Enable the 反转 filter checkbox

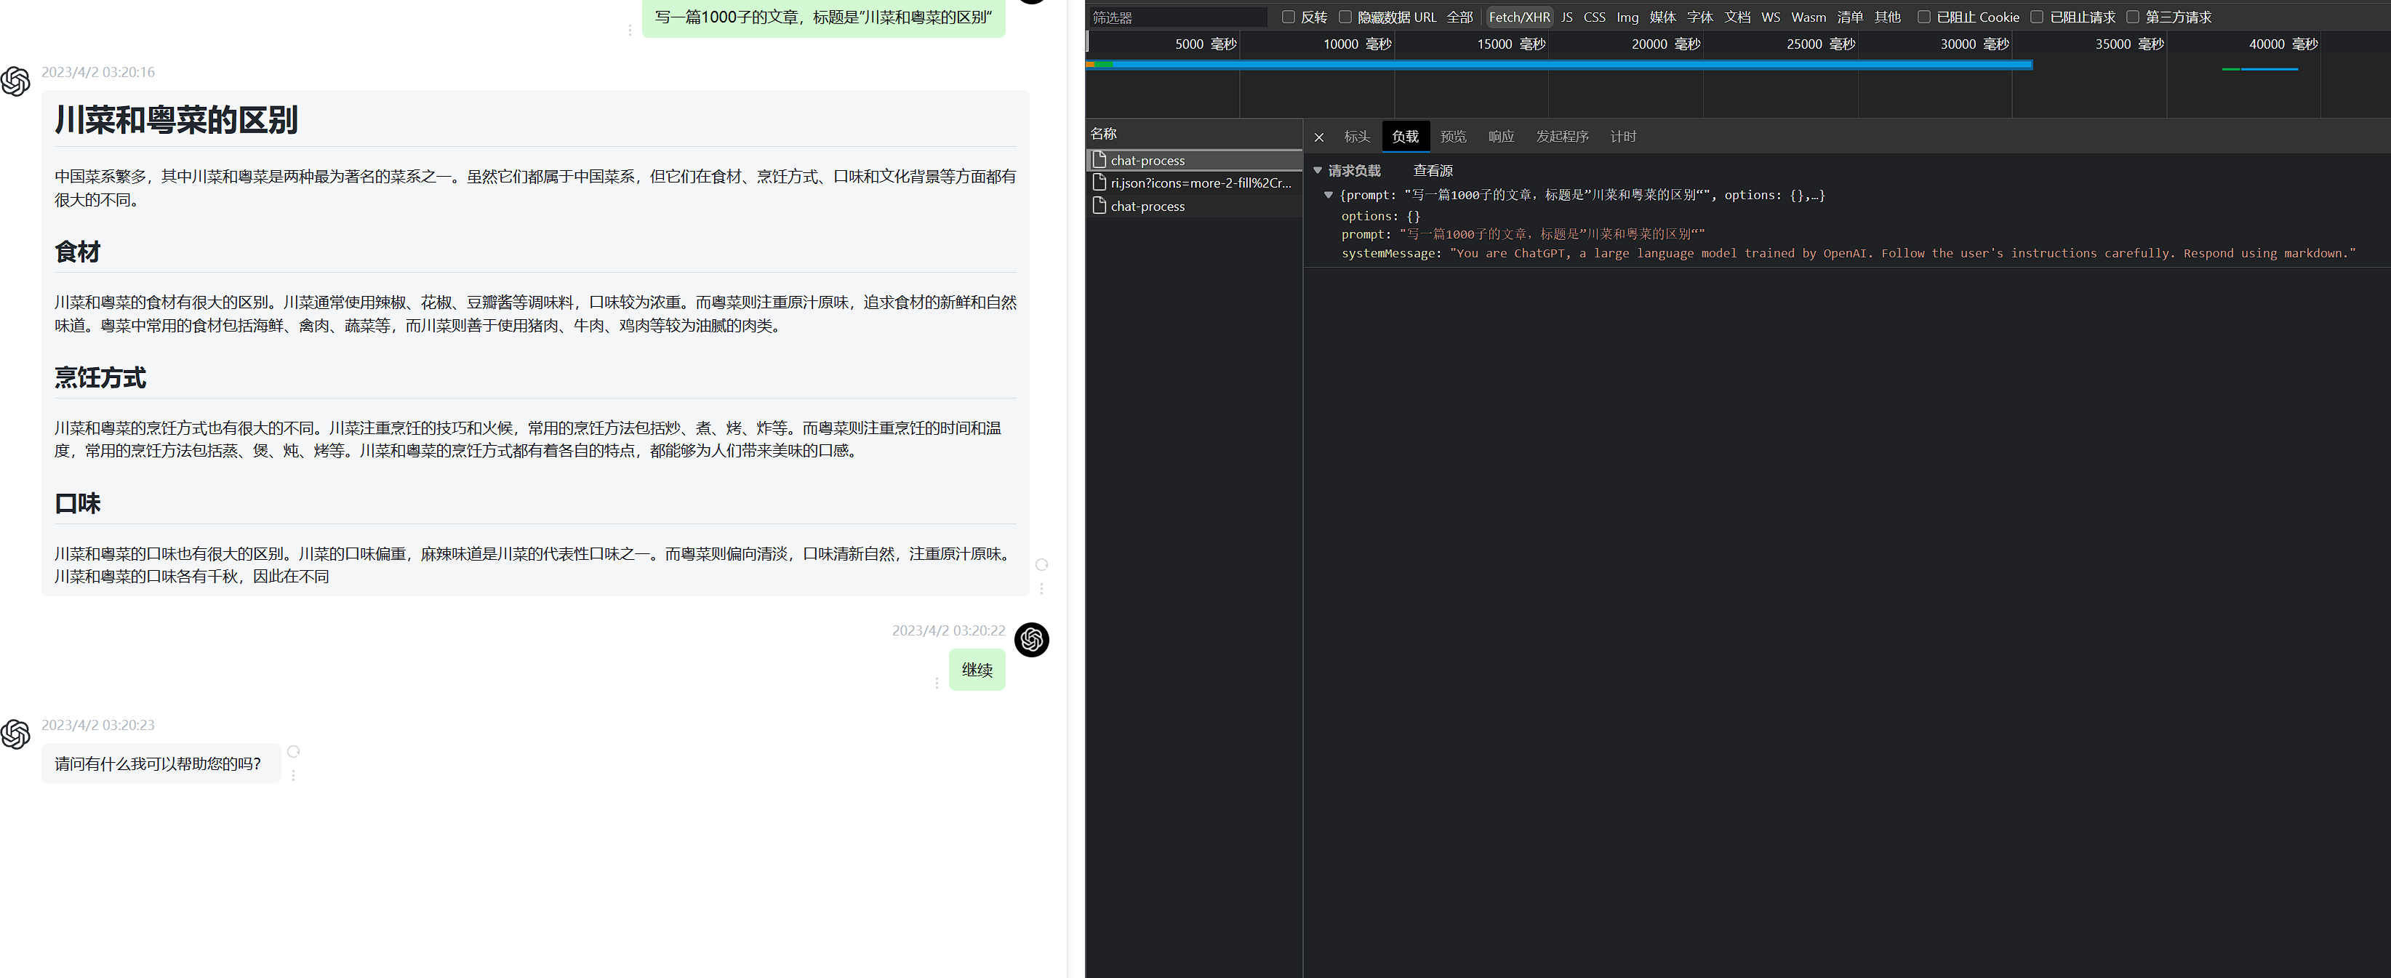(x=1287, y=17)
